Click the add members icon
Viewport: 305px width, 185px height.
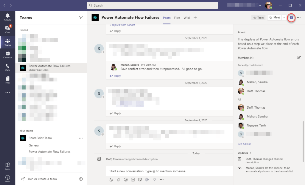pyautogui.click(x=299, y=58)
